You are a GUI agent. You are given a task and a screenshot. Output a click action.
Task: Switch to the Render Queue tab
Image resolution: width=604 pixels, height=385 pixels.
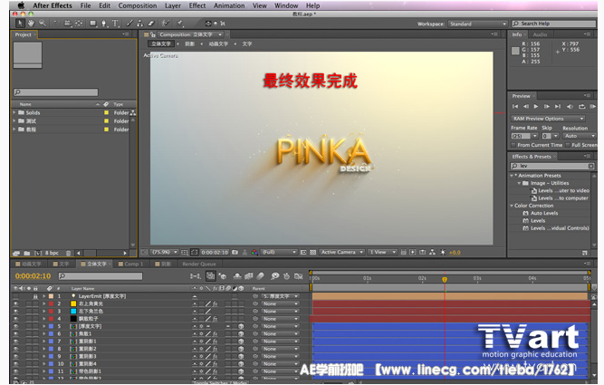[198, 264]
